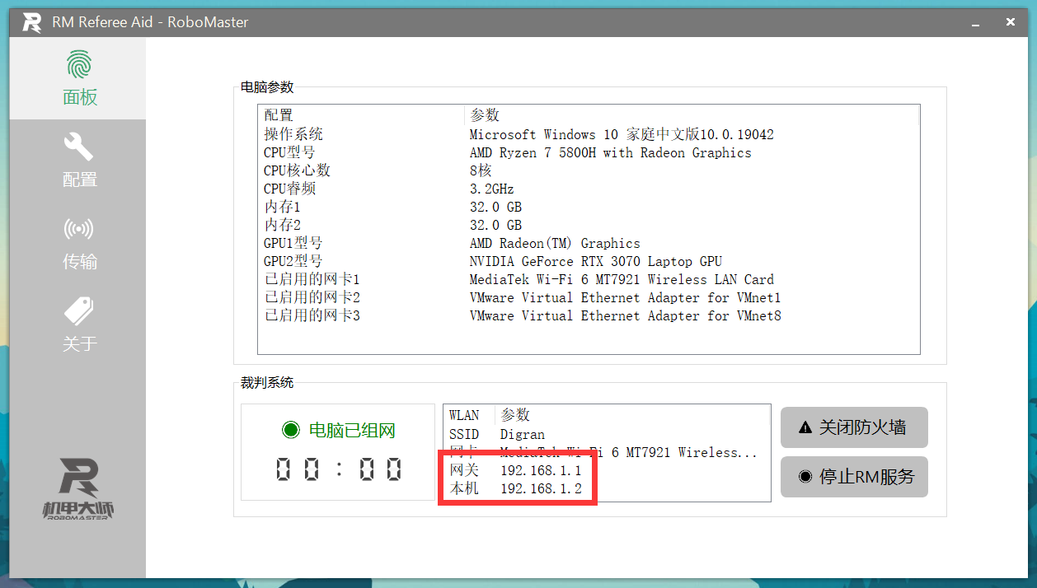This screenshot has width=1037, height=588.
Task: Click the 停止RM服务 button
Action: click(x=854, y=477)
